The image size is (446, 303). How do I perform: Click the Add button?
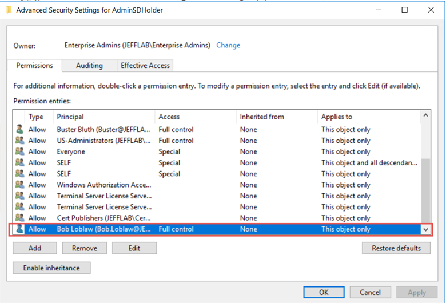[35, 248]
